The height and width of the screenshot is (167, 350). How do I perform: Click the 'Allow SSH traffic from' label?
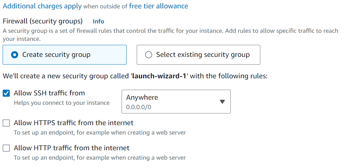49,93
